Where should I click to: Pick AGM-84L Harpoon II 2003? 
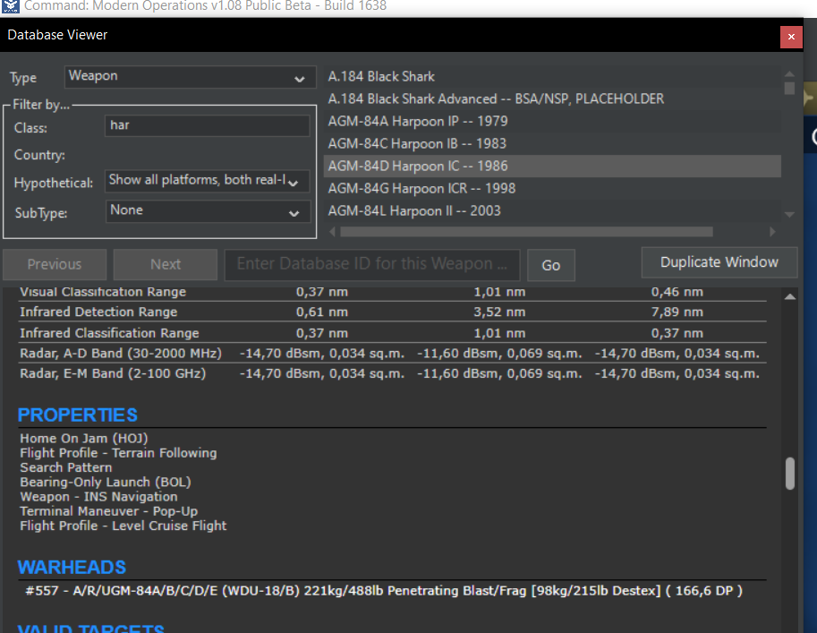(414, 210)
